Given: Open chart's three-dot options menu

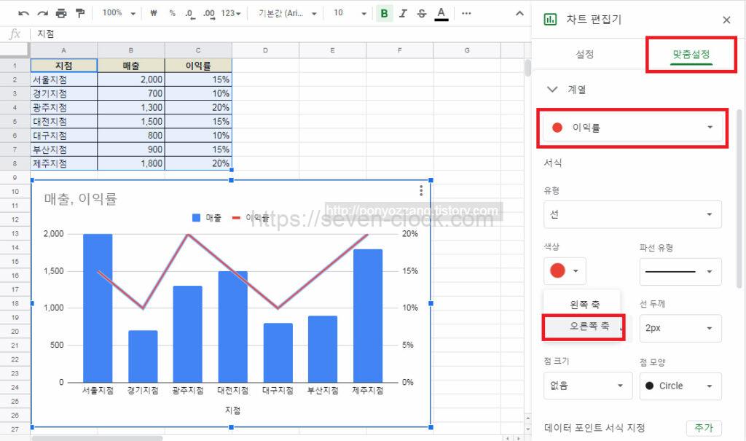Looking at the screenshot, I should (x=421, y=191).
